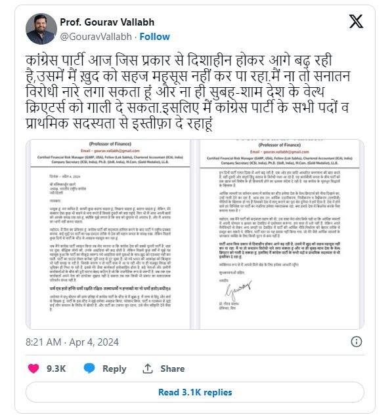Open the first resignation letter page image
Image resolution: width=392 pixels, height=419 pixels.
tap(110, 234)
